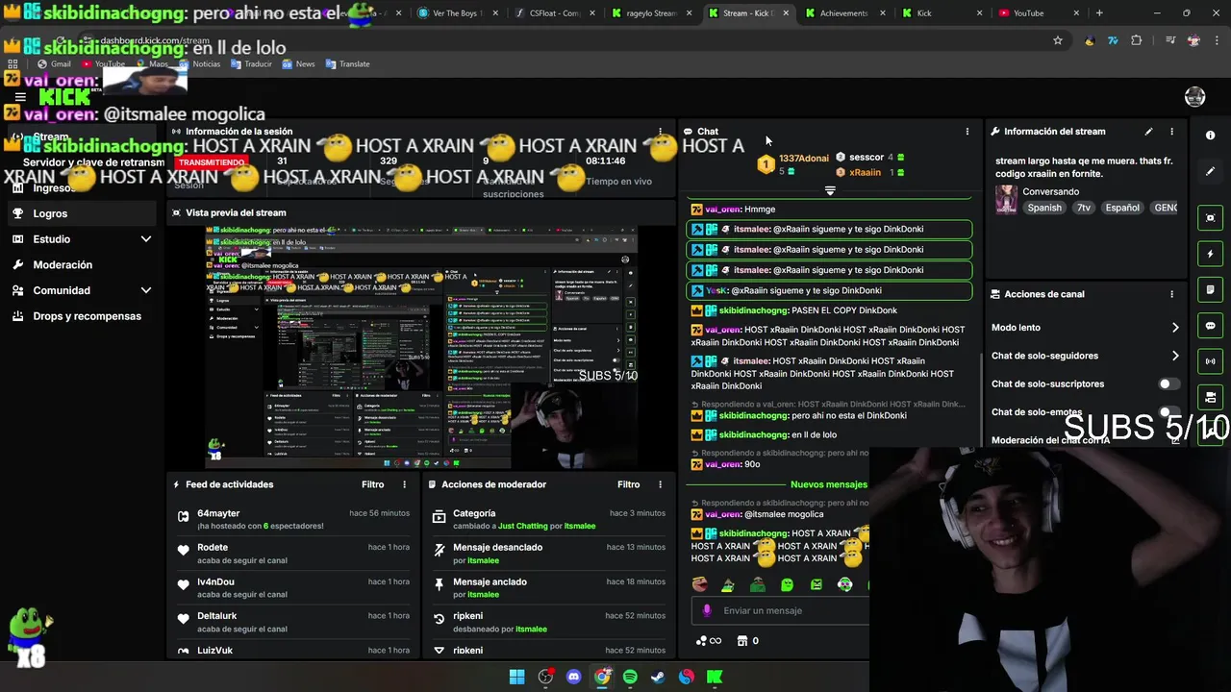Open Chrome extensions puzzle icon
Screen dimensions: 1231x692
click(x=1137, y=40)
